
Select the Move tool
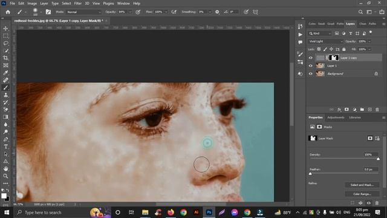(5, 28)
